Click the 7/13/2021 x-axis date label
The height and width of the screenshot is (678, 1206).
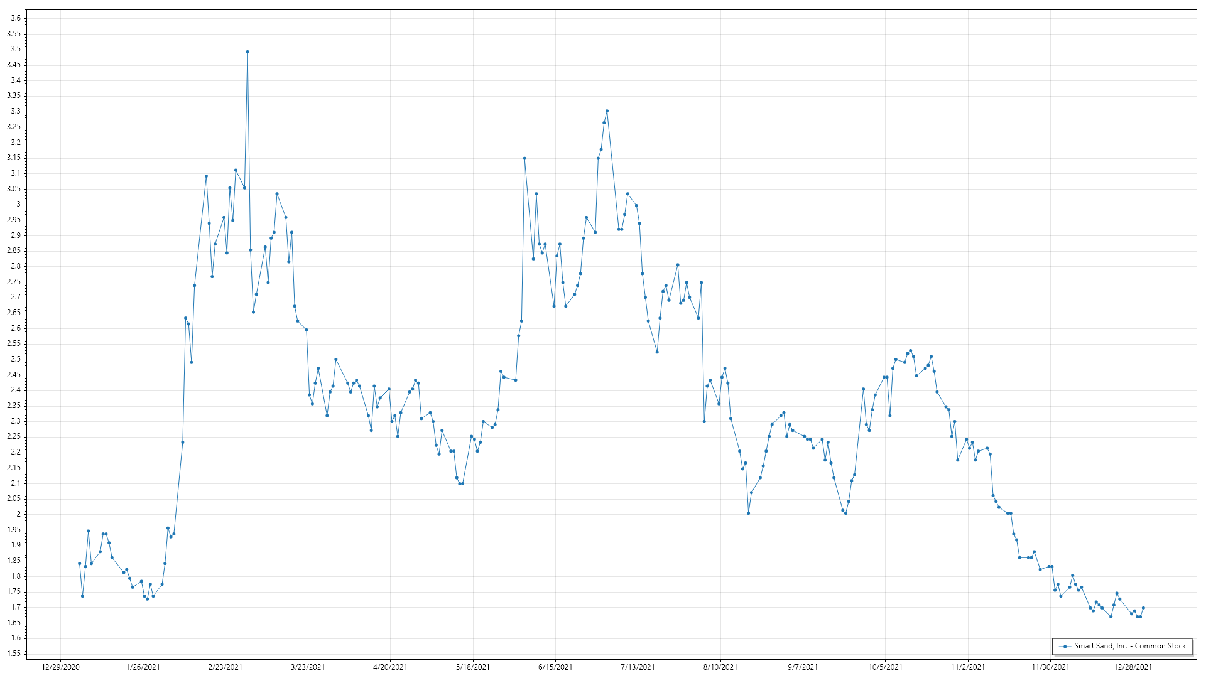[638, 667]
